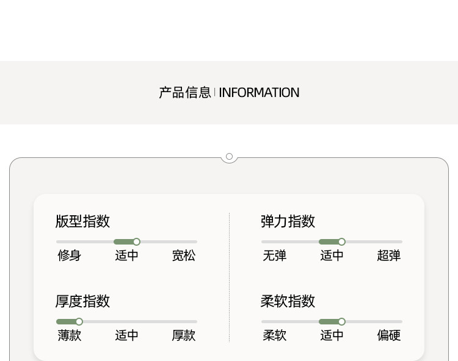Select 适中 under the 柔软指数 slider
The height and width of the screenshot is (361, 458).
[x=332, y=336]
